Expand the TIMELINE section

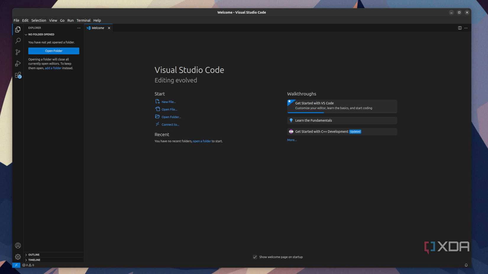click(x=33, y=260)
